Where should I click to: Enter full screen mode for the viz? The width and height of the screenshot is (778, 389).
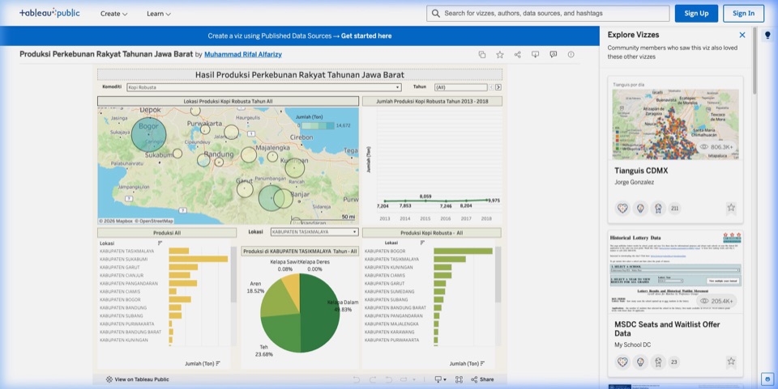tap(459, 379)
